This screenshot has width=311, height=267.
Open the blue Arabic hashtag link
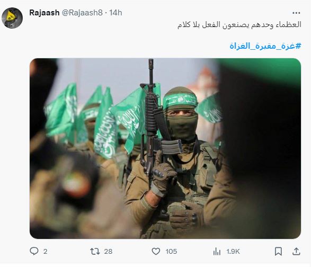point(265,46)
